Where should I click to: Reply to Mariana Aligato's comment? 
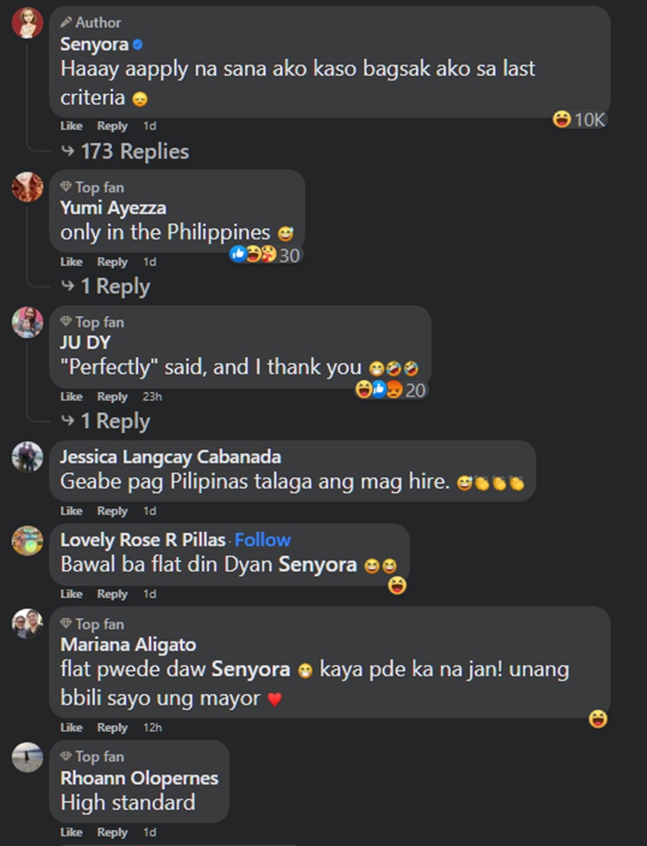click(112, 727)
